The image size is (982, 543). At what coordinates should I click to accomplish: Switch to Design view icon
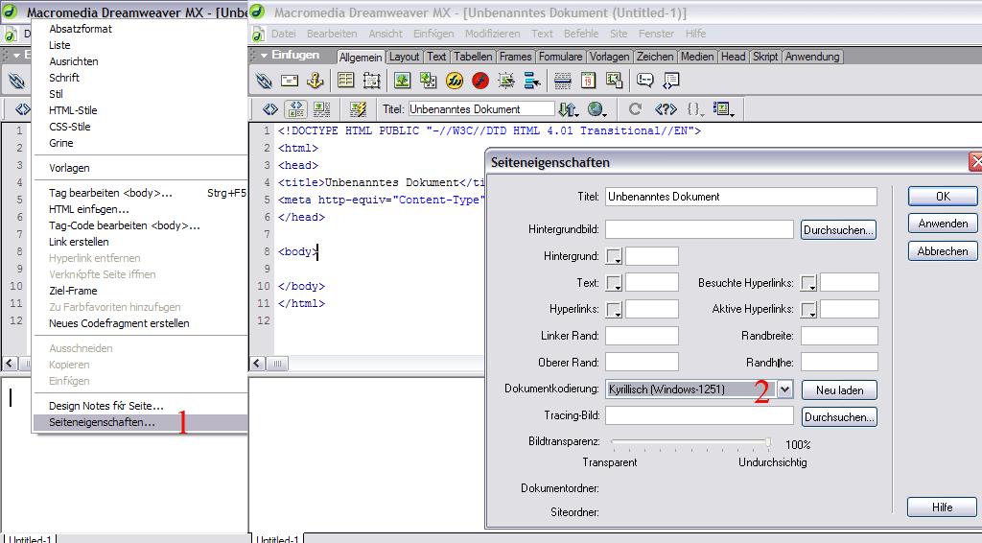(x=321, y=109)
